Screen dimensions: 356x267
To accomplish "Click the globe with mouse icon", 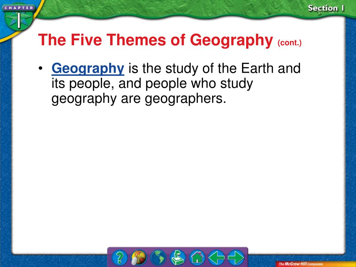I will point(139,258).
